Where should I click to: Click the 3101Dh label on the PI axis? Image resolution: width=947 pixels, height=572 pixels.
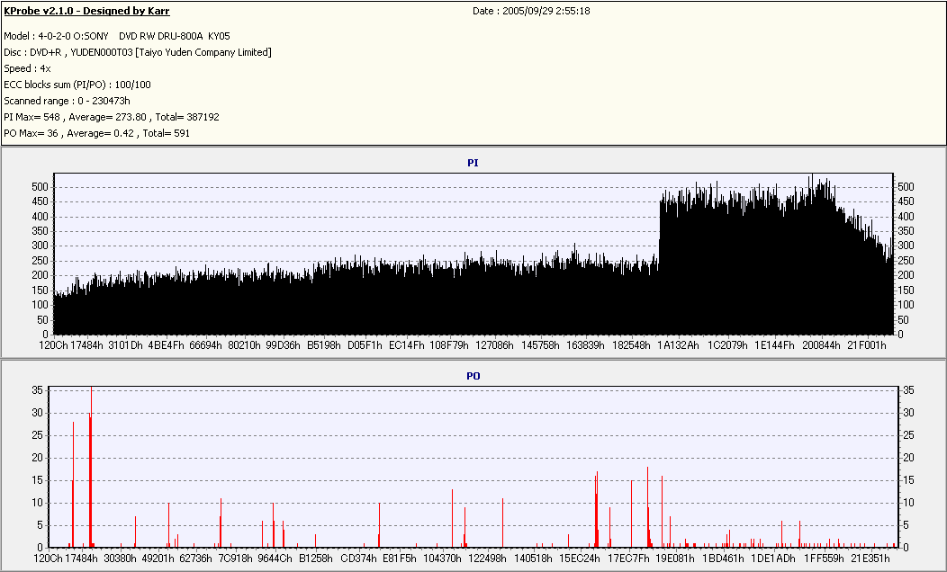tap(125, 345)
